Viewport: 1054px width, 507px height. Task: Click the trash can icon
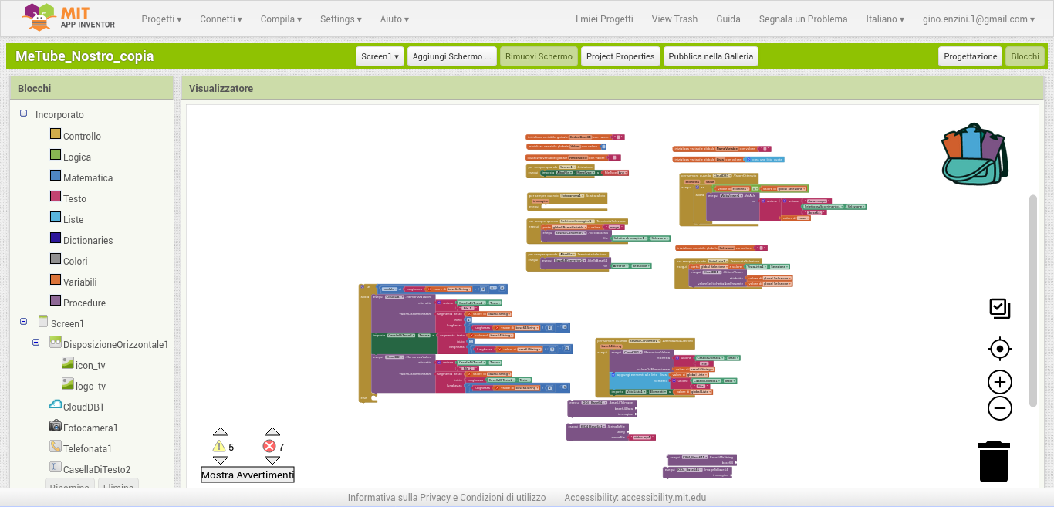(994, 461)
